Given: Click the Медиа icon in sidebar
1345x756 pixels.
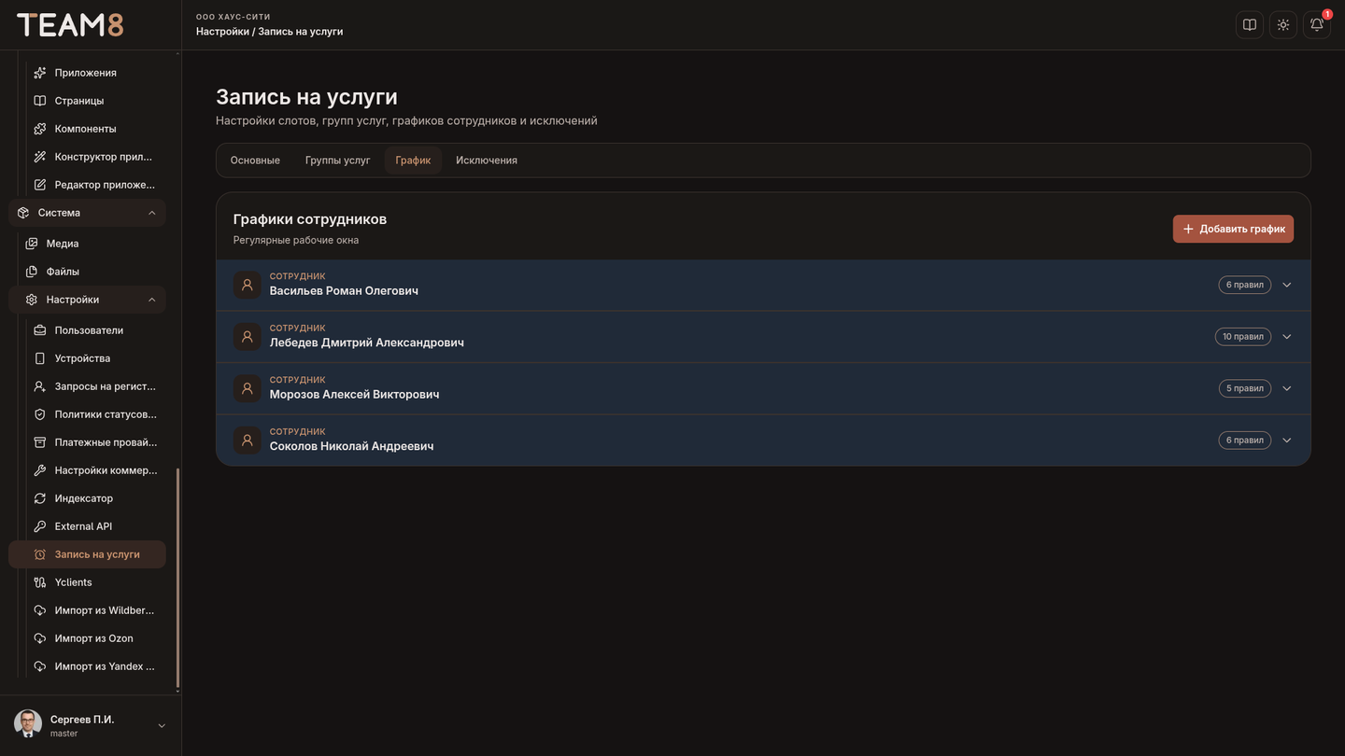Looking at the screenshot, I should point(32,244).
